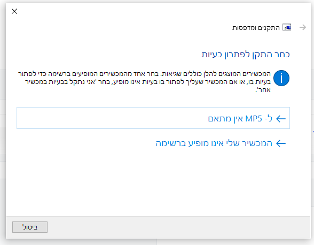Click the gray footer bar beside ביטול

click(x=178, y=227)
